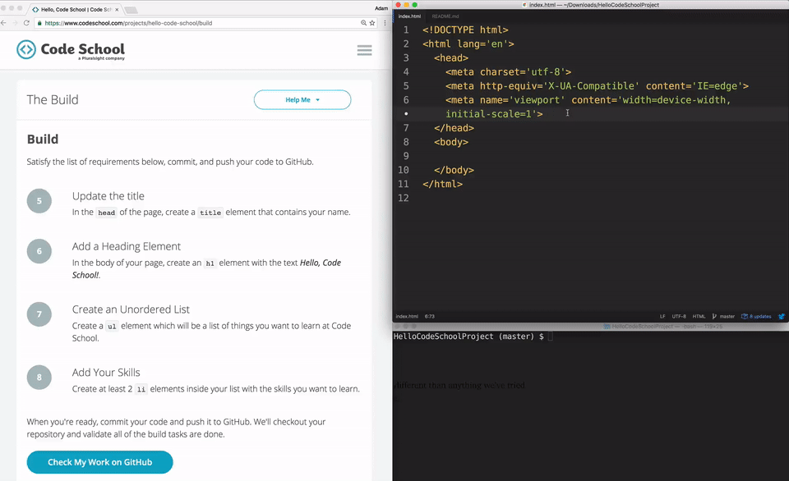
Task: Click the <body> opening tag line
Action: click(451, 142)
